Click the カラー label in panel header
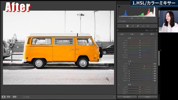The width and height of the screenshot is (178, 100). pos(152,30)
